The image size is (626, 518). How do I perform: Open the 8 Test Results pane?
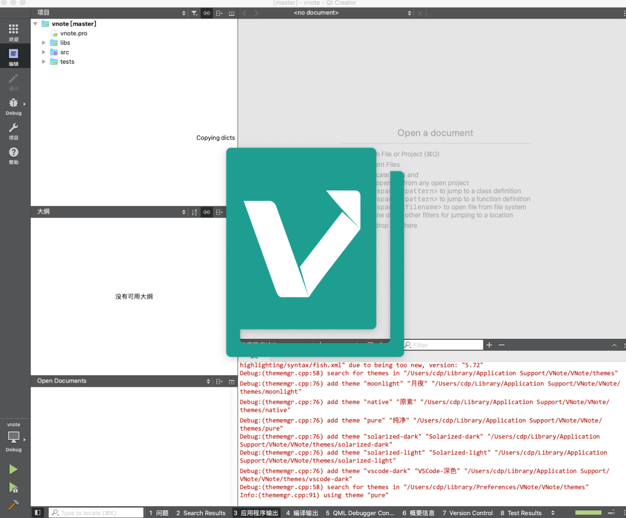pyautogui.click(x=521, y=513)
